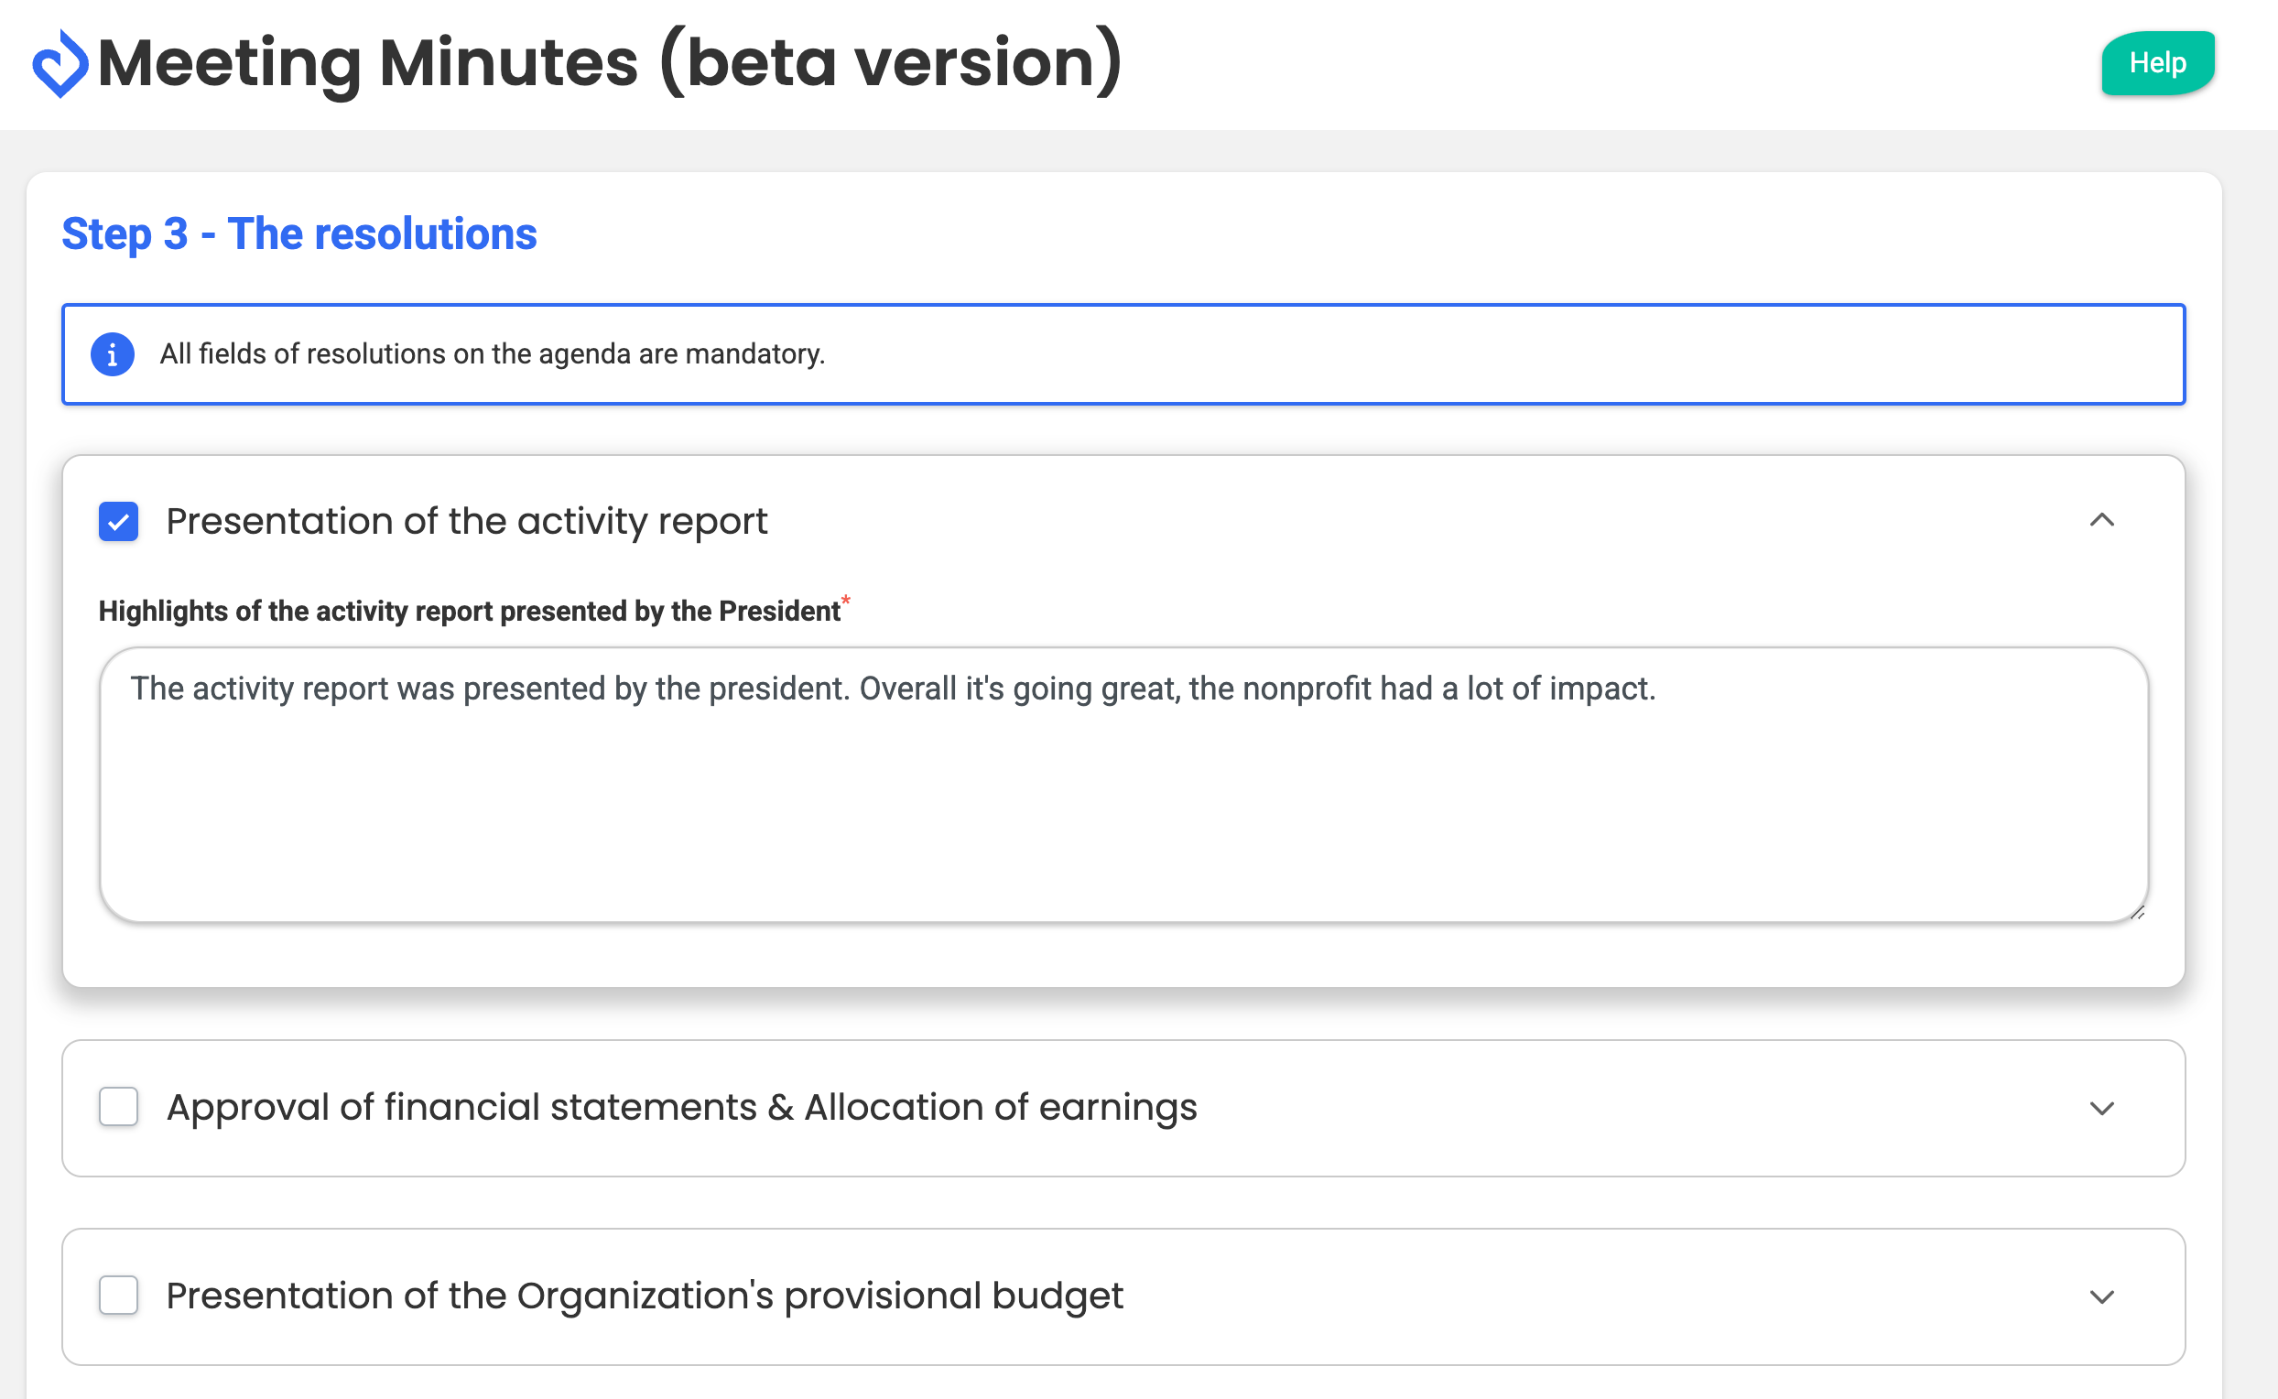Screen dimensions: 2278x1399
Task: Expand Approval of financial statements chevron
Action: tap(2101, 1109)
